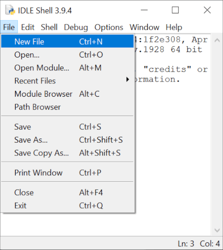Select Save As... option
Image resolution: width=223 pixels, height=250 pixels.
coord(67,140)
